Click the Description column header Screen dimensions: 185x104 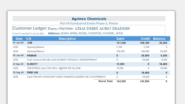[67, 39]
